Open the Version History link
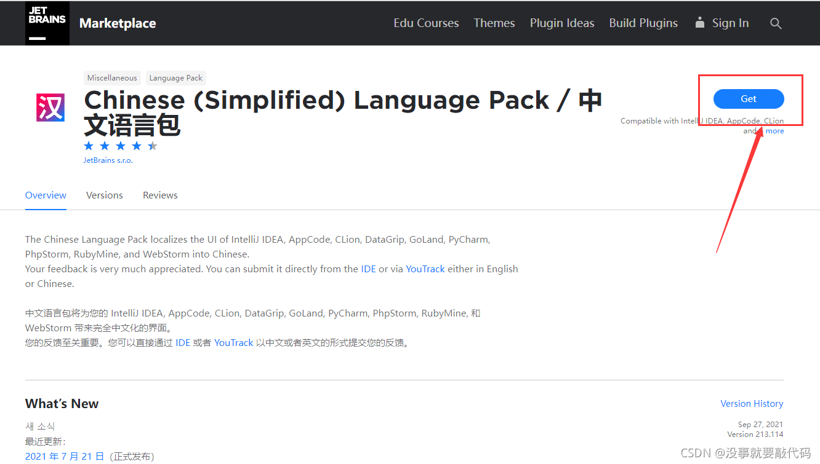The image size is (820, 464). tap(752, 404)
